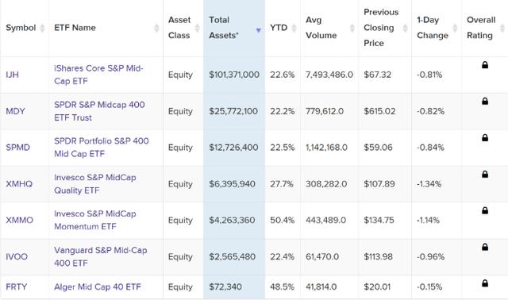The height and width of the screenshot is (300, 508).
Task: Open the Invesco S&P MidCap Quality ETF link
Action: [x=95, y=184]
